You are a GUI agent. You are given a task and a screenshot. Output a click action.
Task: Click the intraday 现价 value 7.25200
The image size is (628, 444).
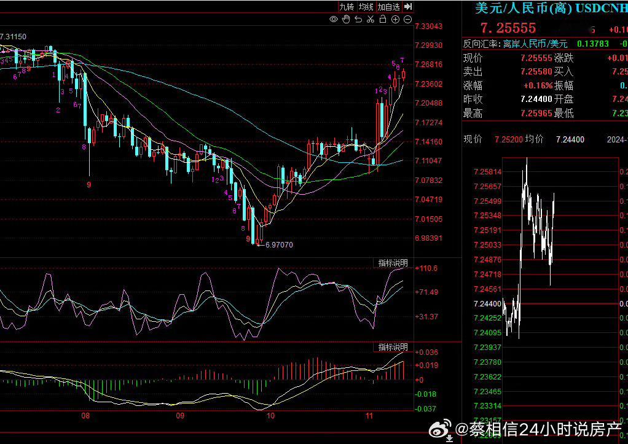[509, 139]
